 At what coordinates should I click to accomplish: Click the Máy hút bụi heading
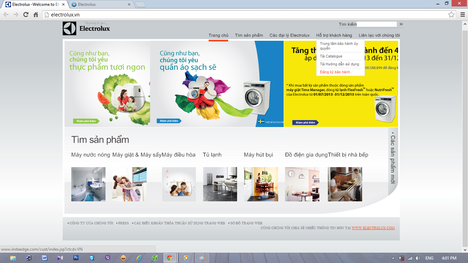(x=258, y=155)
